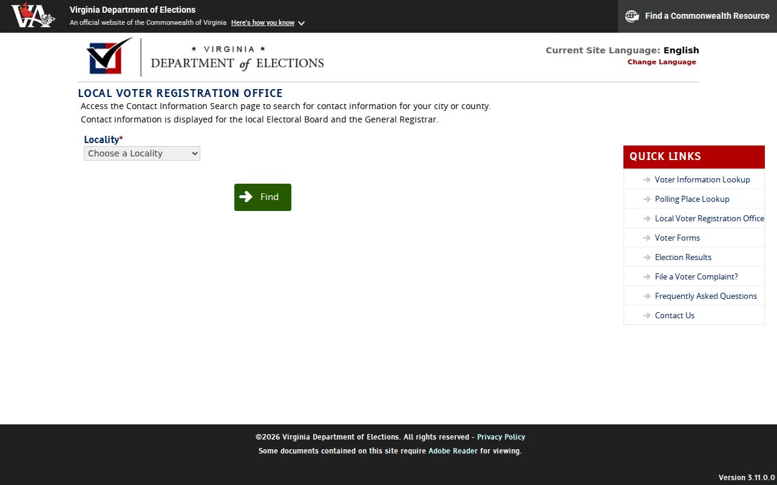Click the Virginia VA cardinal logo
777x485 pixels.
click(x=33, y=15)
